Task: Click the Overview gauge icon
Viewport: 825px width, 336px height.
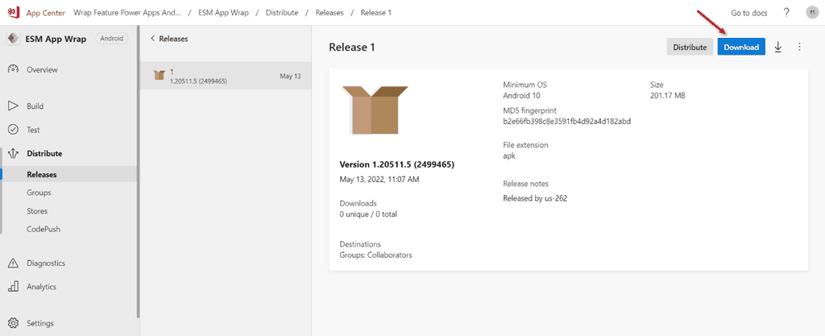Action: 13,69
